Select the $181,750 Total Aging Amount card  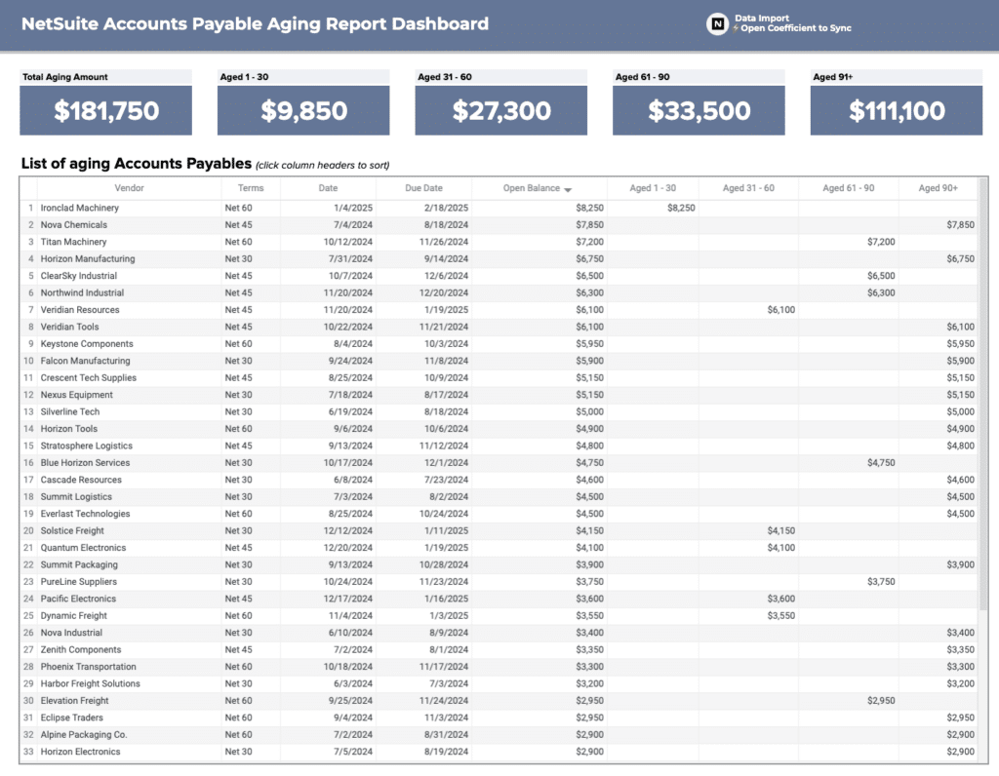coord(105,110)
